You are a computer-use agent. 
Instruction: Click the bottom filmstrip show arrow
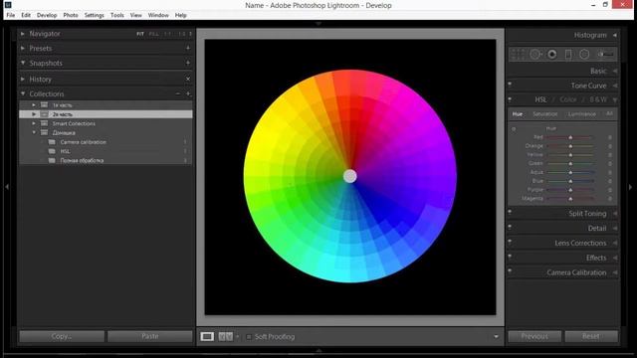[x=318, y=350]
